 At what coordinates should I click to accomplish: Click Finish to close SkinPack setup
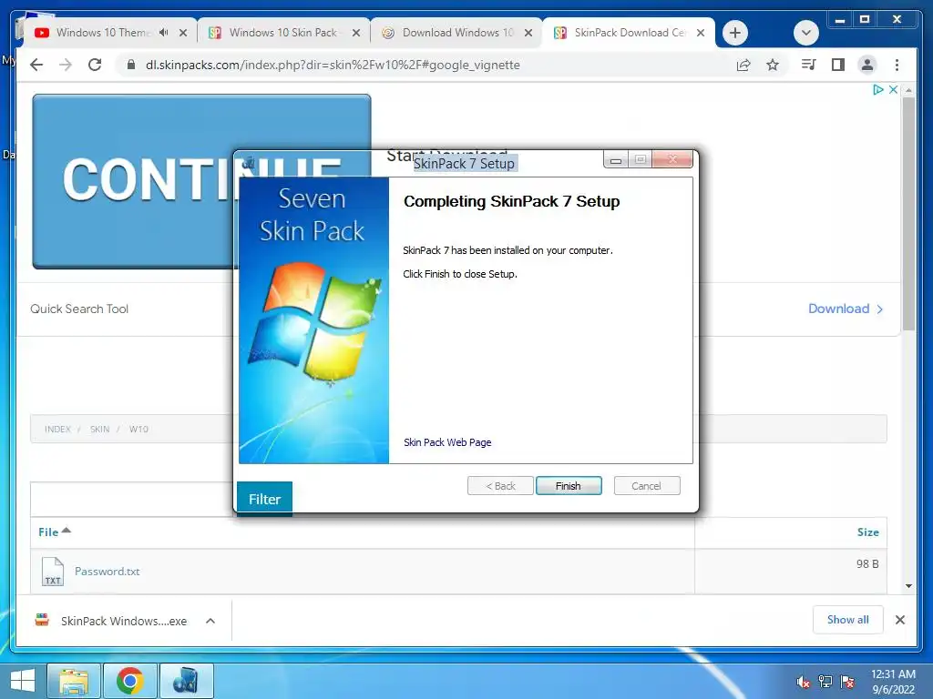coord(569,486)
